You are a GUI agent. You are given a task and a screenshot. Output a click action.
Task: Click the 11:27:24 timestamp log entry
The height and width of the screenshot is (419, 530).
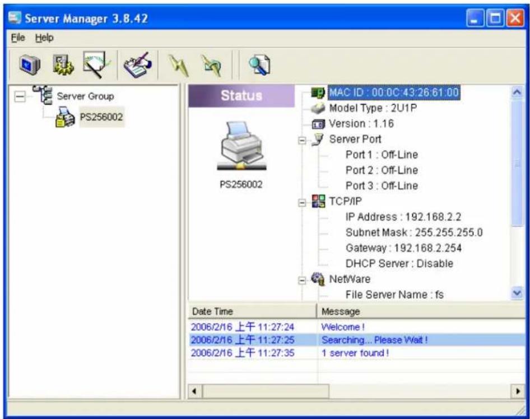click(x=243, y=327)
